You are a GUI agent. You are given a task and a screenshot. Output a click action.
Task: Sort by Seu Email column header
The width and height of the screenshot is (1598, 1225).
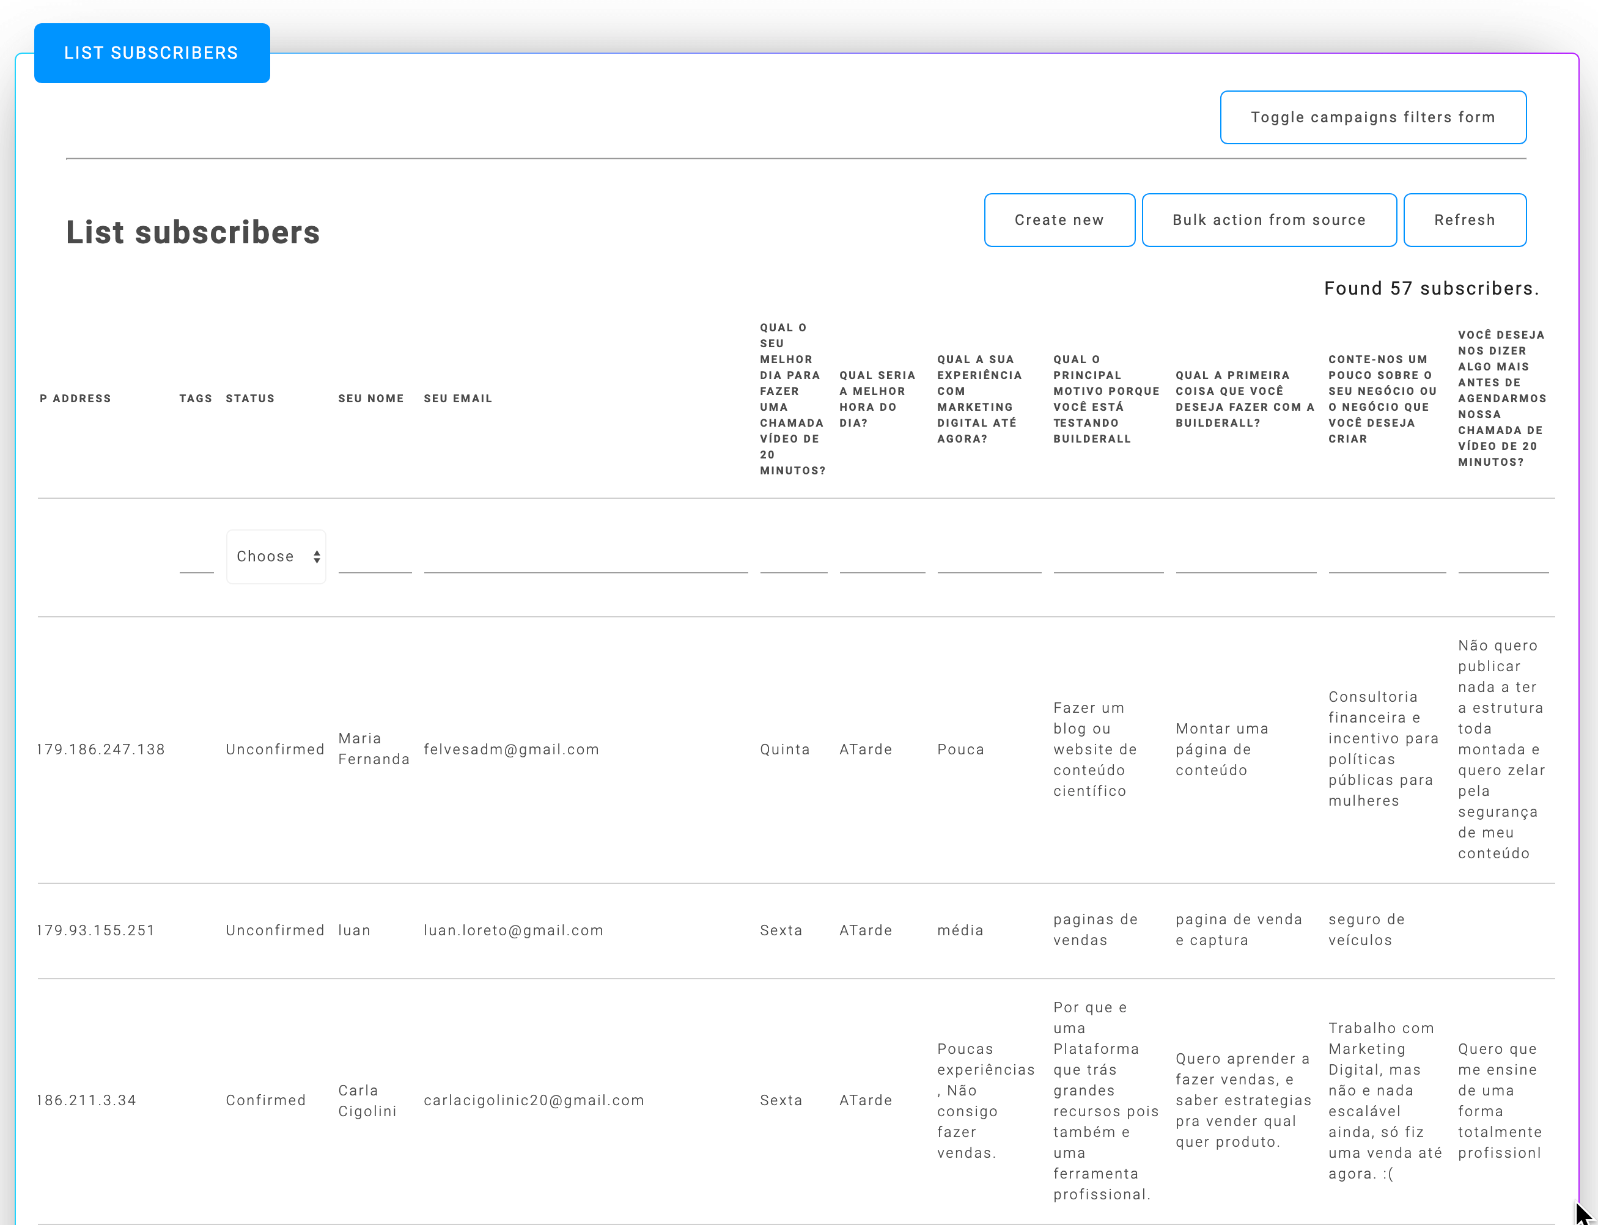coord(458,399)
